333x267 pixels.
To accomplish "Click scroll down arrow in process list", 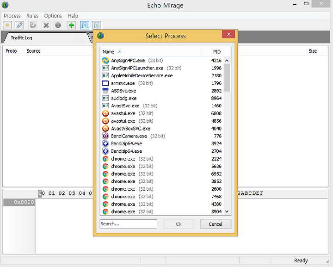I will 227,211.
